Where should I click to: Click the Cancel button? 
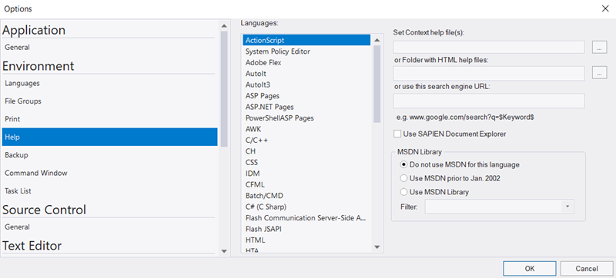[x=587, y=269]
